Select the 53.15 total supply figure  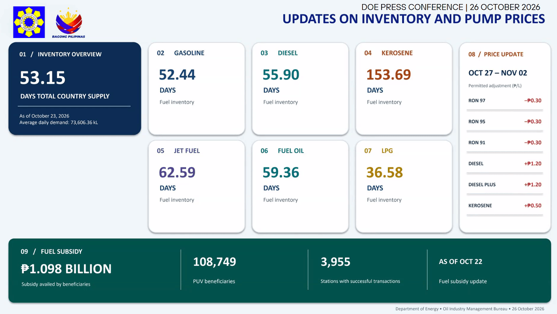click(43, 78)
